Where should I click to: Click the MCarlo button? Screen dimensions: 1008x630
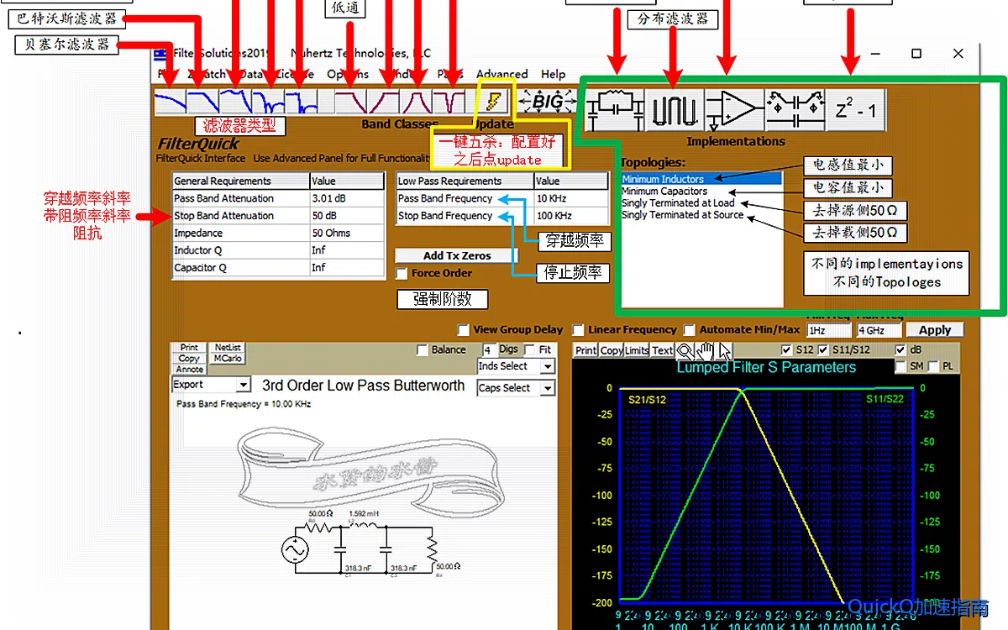[228, 359]
